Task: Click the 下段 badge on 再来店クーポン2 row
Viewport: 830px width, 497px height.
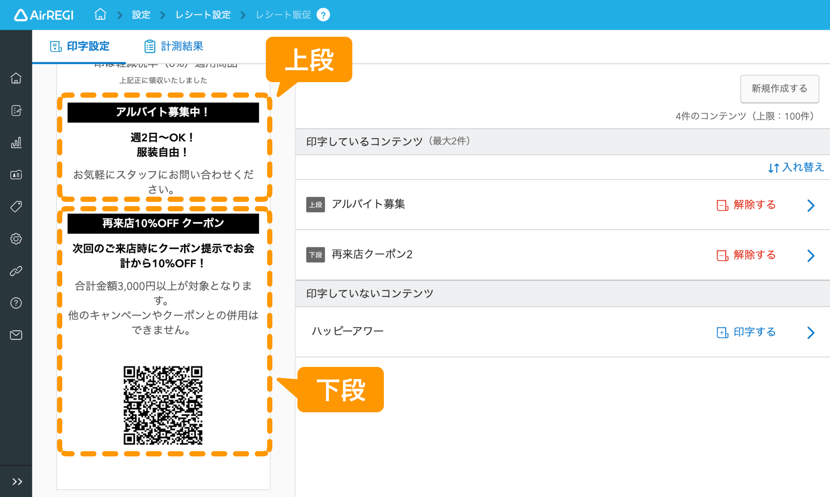Action: point(316,255)
